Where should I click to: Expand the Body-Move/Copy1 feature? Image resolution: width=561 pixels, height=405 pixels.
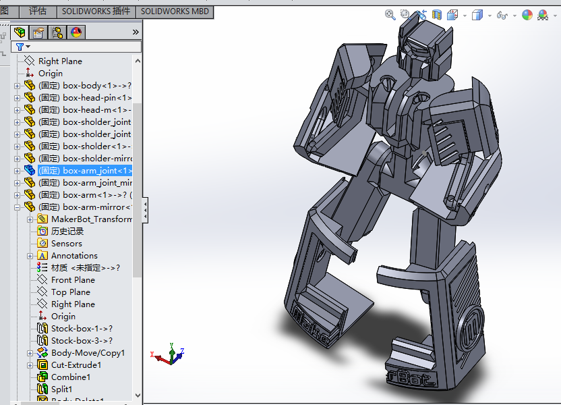[x=30, y=353]
